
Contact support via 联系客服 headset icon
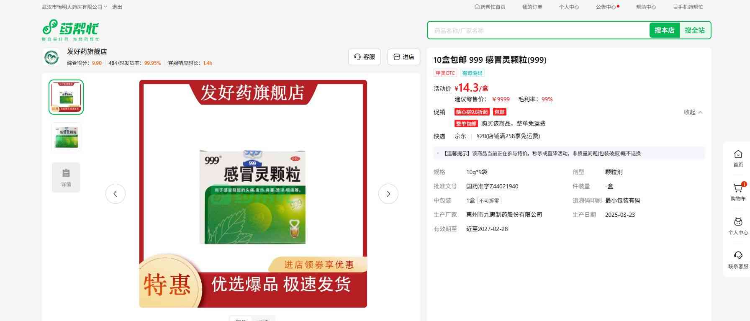tap(738, 256)
